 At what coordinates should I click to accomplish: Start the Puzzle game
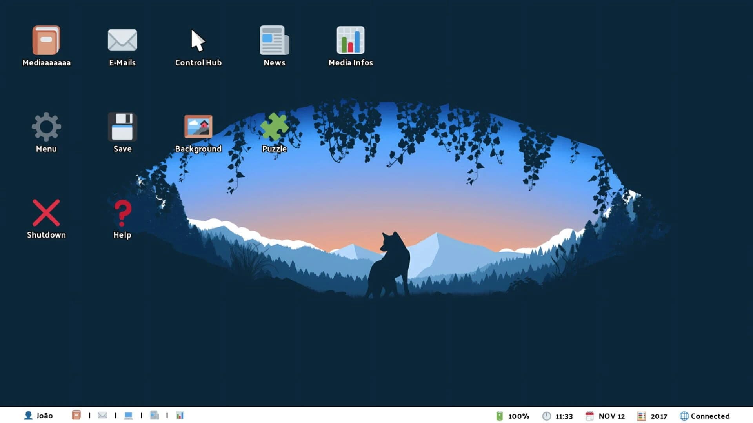[274, 127]
